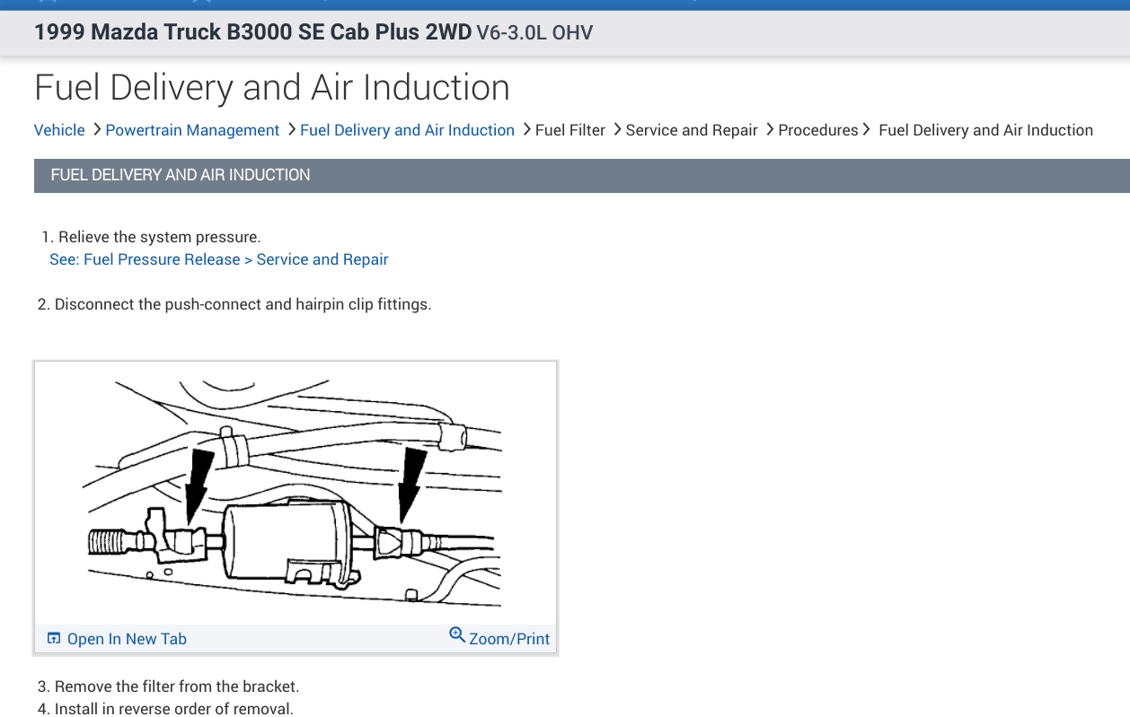1130x717 pixels.
Task: Click the chevron before the Procedures breadcrumb
Action: [x=770, y=129]
